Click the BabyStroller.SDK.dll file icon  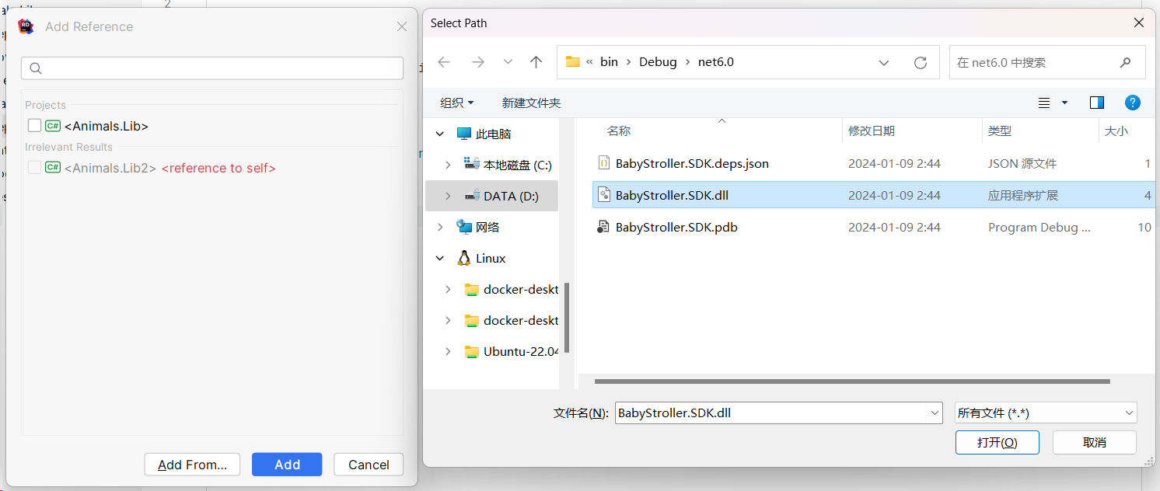[x=603, y=195]
